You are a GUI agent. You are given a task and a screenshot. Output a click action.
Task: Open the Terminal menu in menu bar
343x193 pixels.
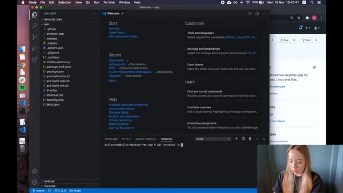(x=109, y=2)
